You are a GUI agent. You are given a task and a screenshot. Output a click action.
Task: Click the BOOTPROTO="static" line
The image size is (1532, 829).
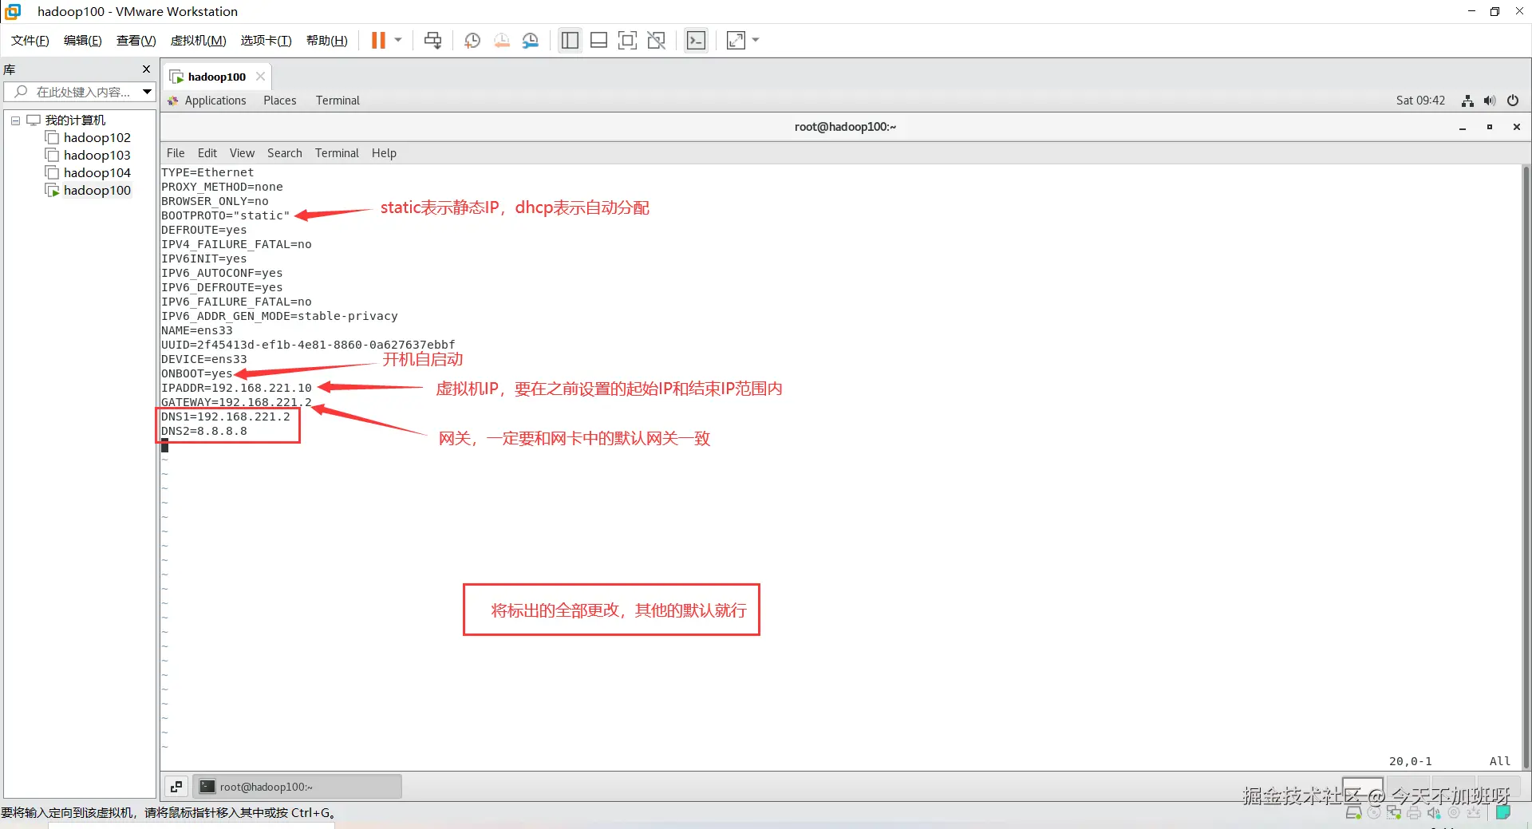coord(226,215)
